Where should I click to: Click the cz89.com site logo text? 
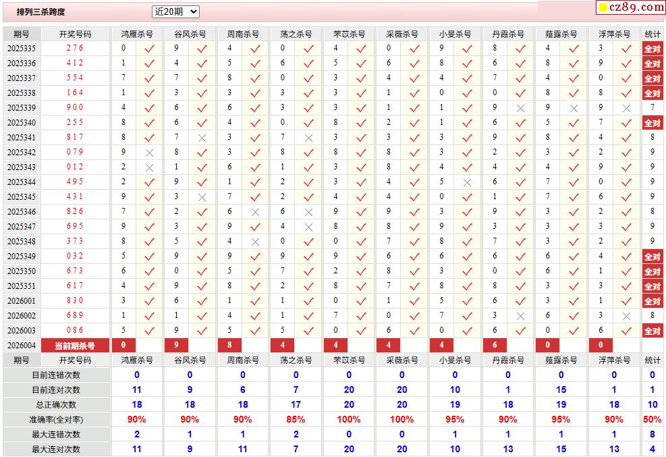tap(636, 7)
